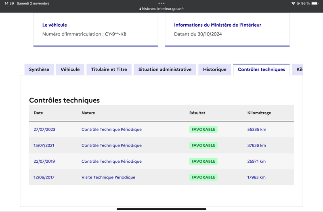Image resolution: width=323 pixels, height=212 pixels.
Task: Click the Résultat column header
Action: pyautogui.click(x=197, y=113)
